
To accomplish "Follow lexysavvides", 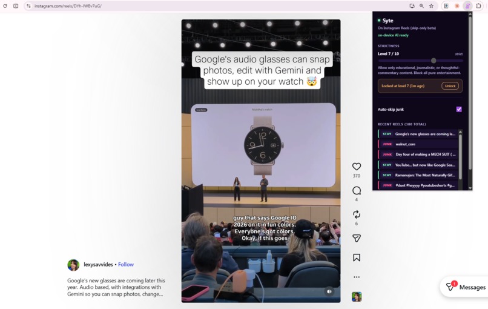I will pos(126,264).
